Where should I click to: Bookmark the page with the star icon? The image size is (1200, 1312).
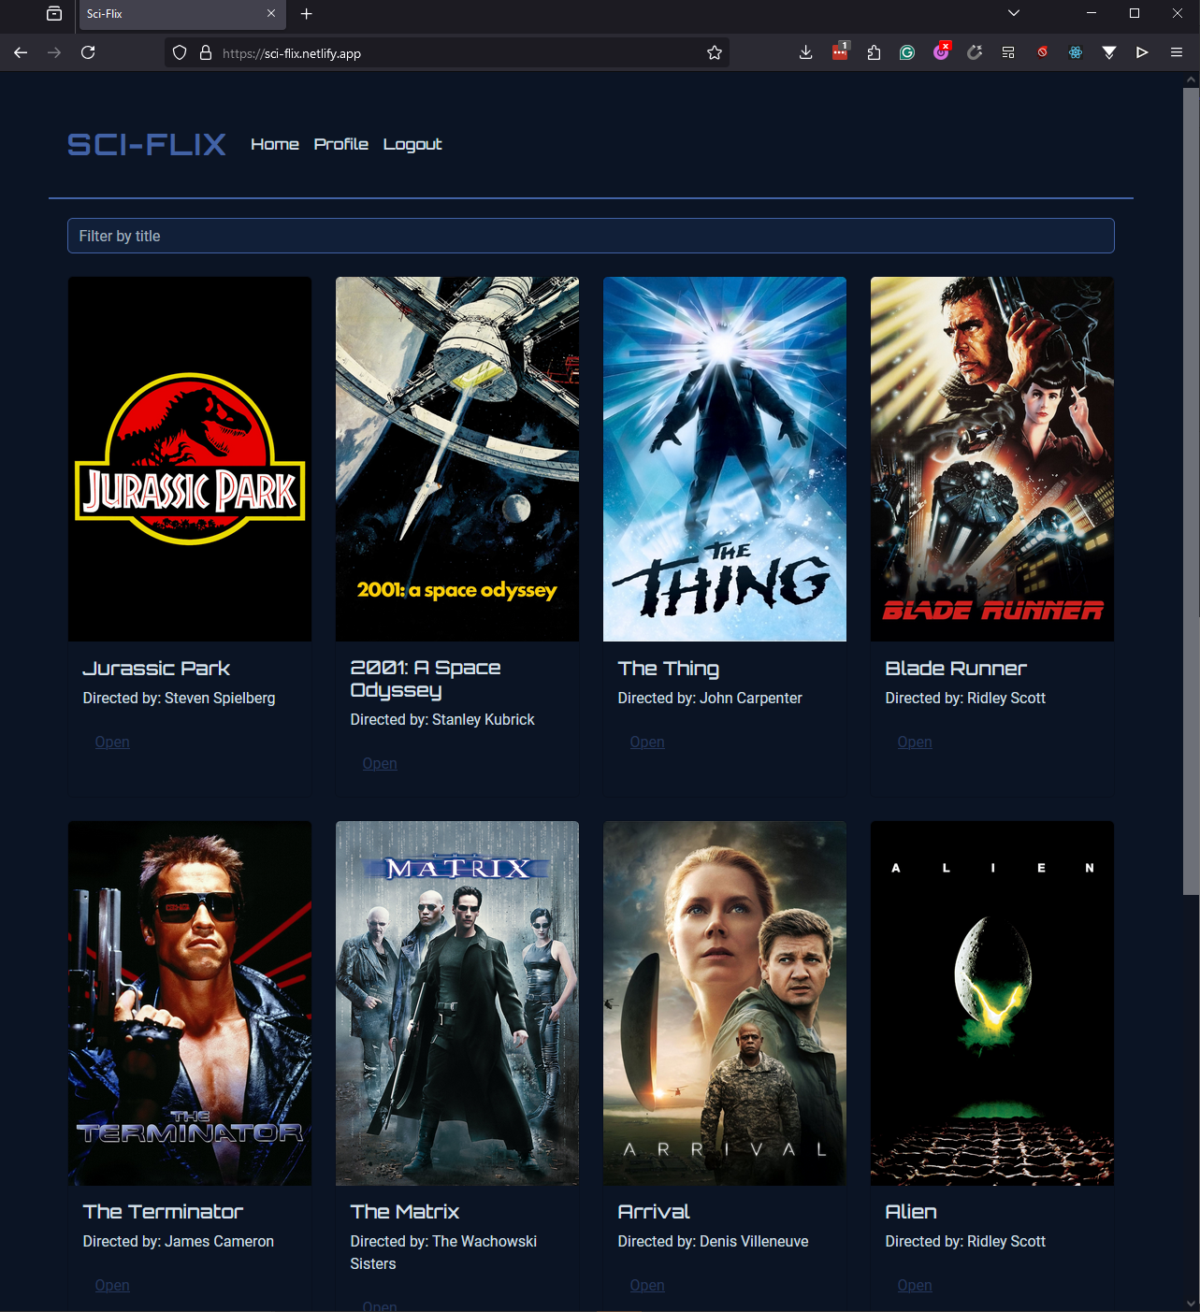(x=714, y=52)
